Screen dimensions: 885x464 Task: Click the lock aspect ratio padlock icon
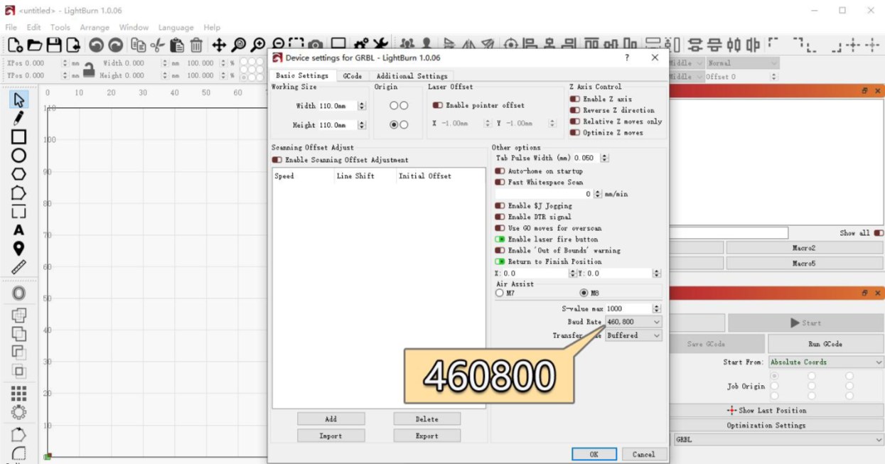(88, 69)
